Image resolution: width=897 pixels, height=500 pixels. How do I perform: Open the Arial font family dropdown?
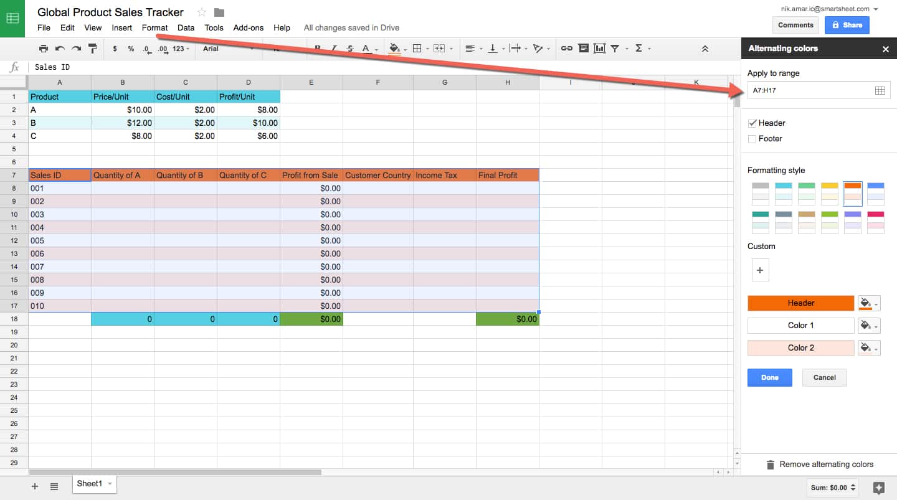click(x=227, y=49)
